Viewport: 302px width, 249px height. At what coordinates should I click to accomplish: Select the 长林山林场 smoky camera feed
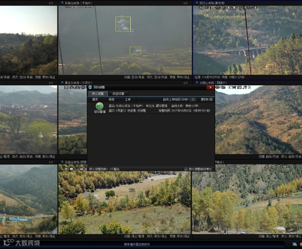click(125, 40)
